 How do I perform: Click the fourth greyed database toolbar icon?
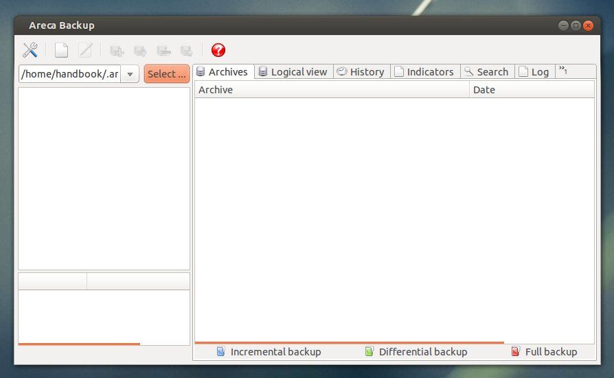click(x=186, y=51)
